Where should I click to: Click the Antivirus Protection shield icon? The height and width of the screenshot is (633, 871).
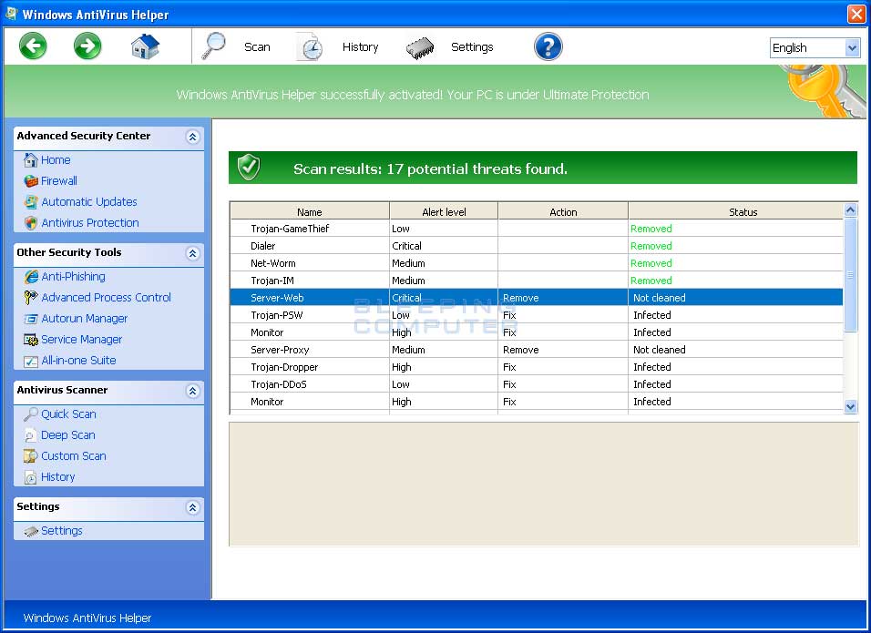click(31, 223)
